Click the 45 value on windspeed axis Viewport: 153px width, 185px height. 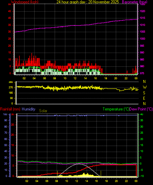9,11
